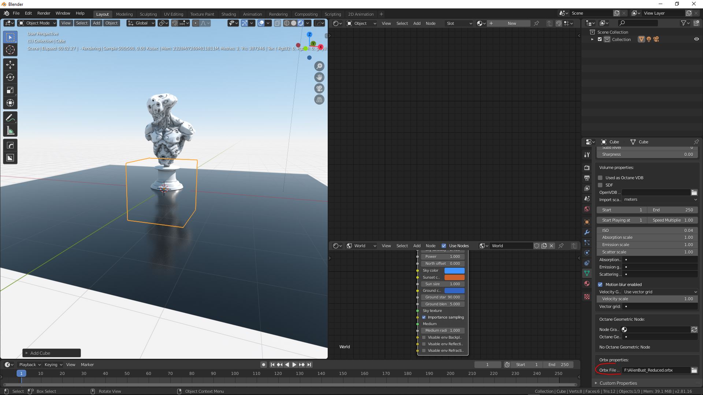Open the Modifiers wrench properties tab

587,232
